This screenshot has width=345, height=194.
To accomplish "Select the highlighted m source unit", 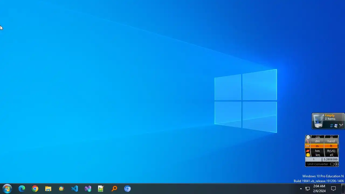I will point(318,146).
